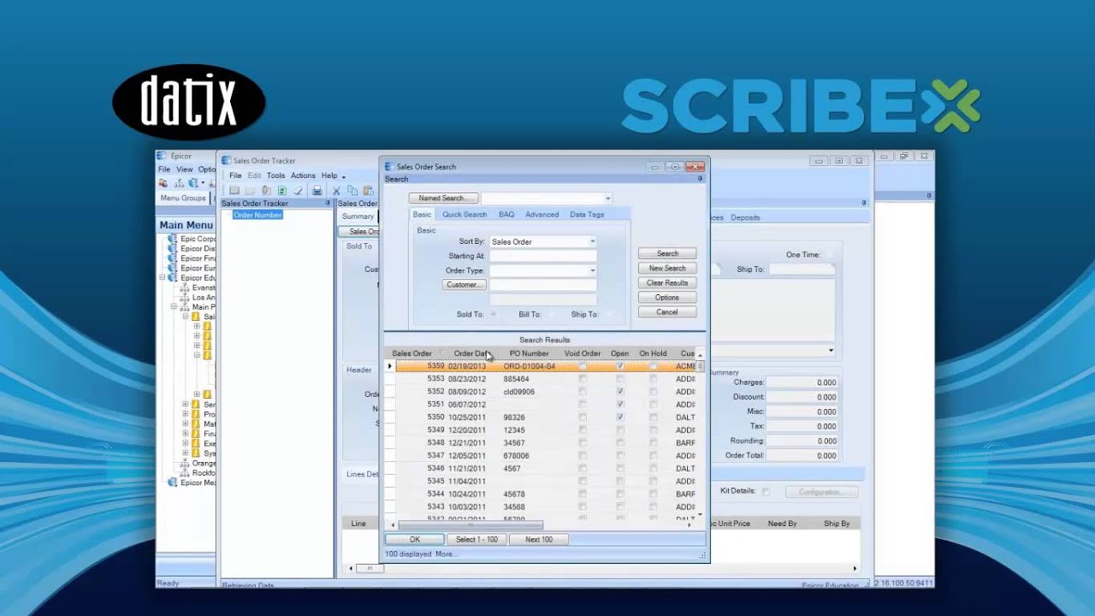Click the pin icon on the Search panel header
The width and height of the screenshot is (1095, 616).
700,179
